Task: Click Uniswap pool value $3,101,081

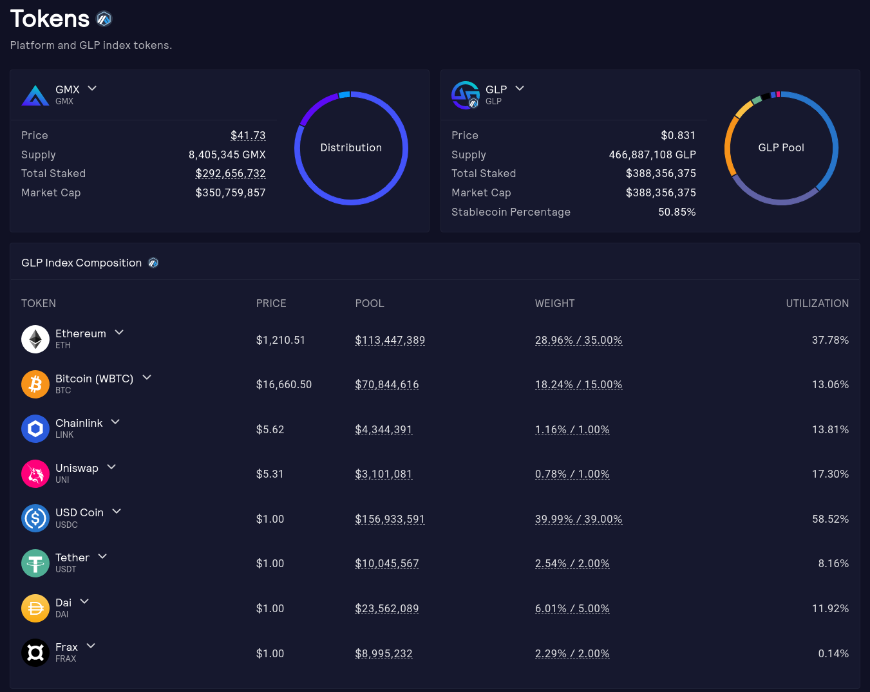Action: click(384, 474)
